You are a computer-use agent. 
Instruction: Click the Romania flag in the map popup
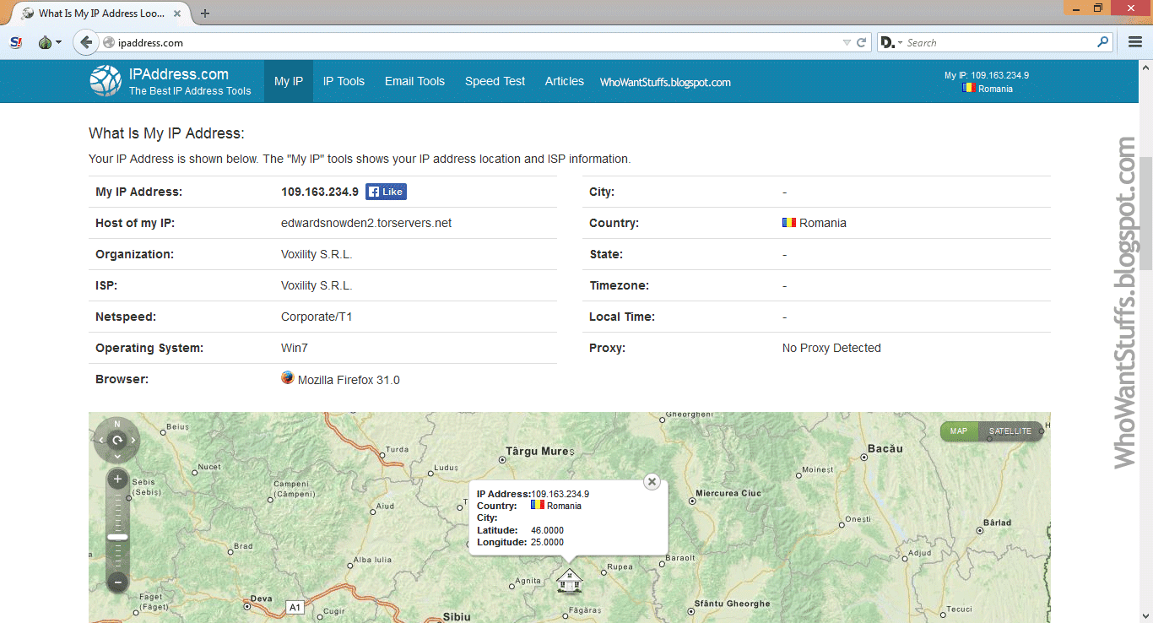click(538, 505)
